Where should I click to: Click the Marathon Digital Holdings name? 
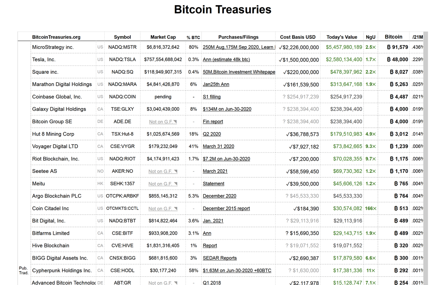coord(62,84)
